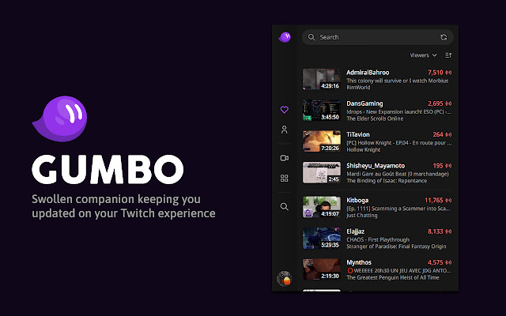Click the Gumbo logo in the sidebar
The image size is (506, 316).
[285, 37]
